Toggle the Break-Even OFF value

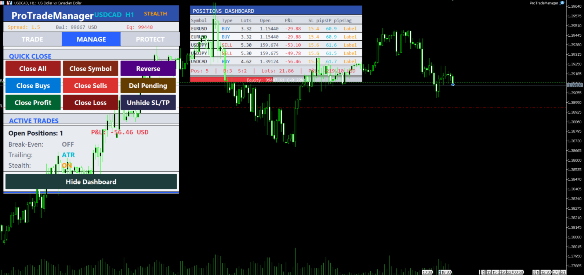[x=68, y=144]
